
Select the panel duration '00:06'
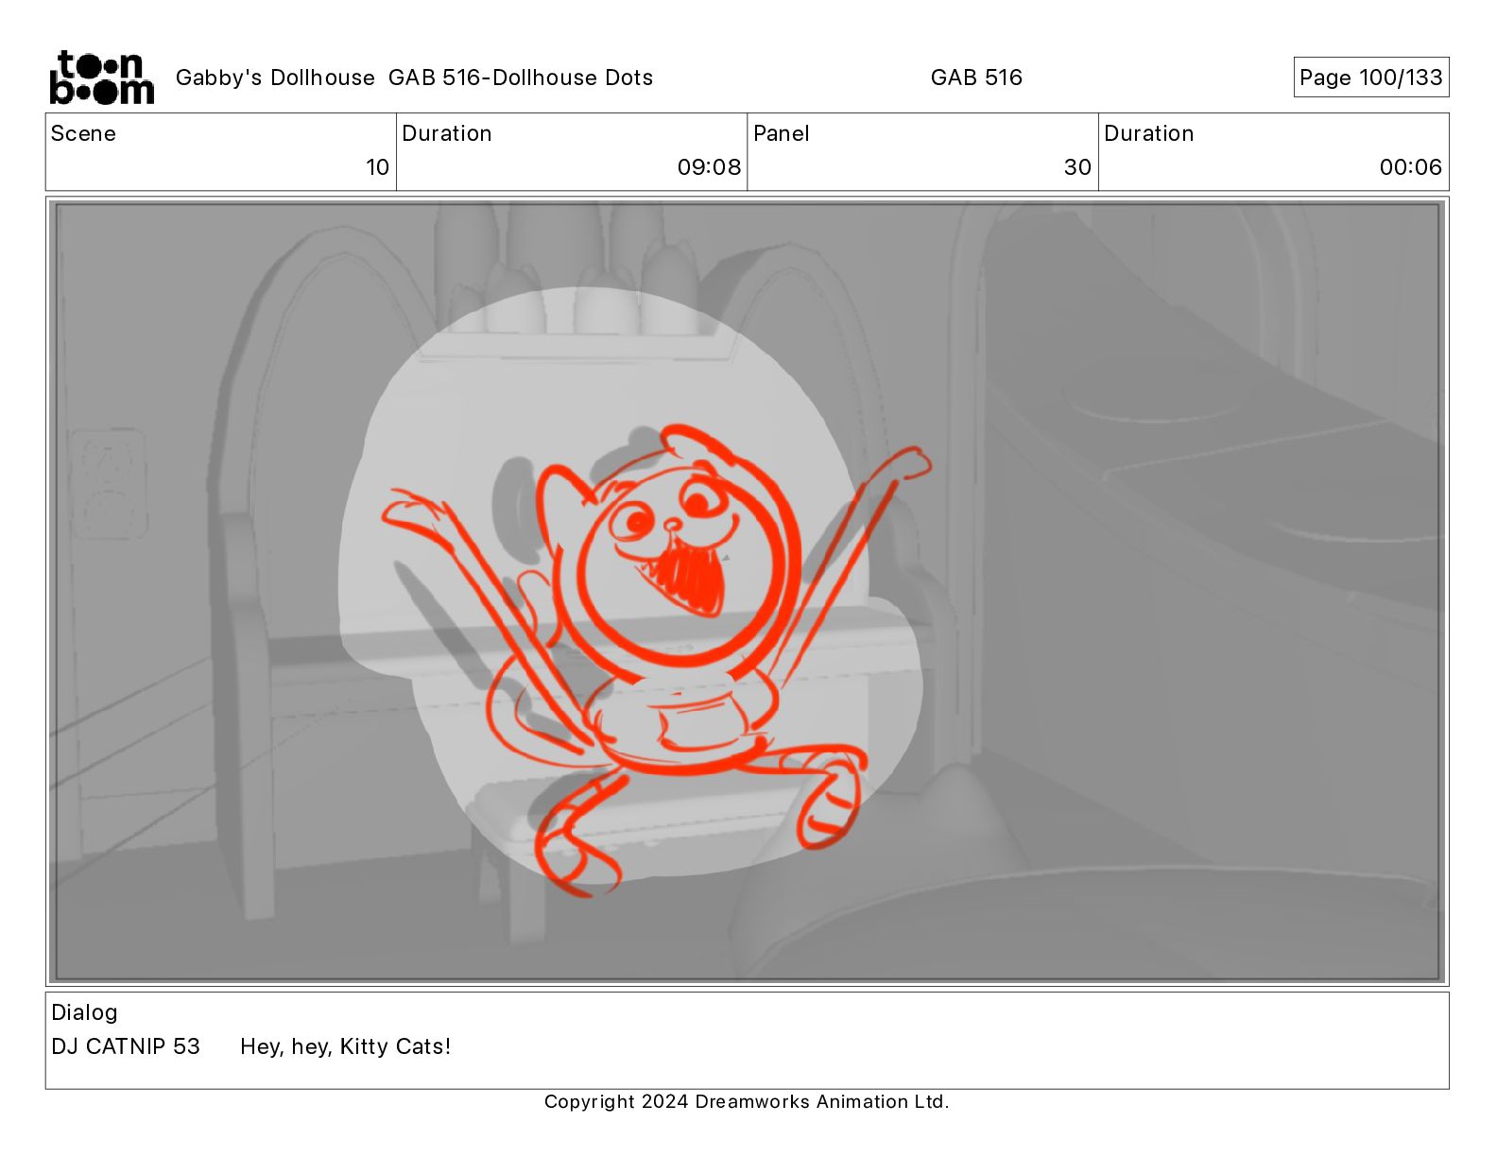pyautogui.click(x=1410, y=167)
